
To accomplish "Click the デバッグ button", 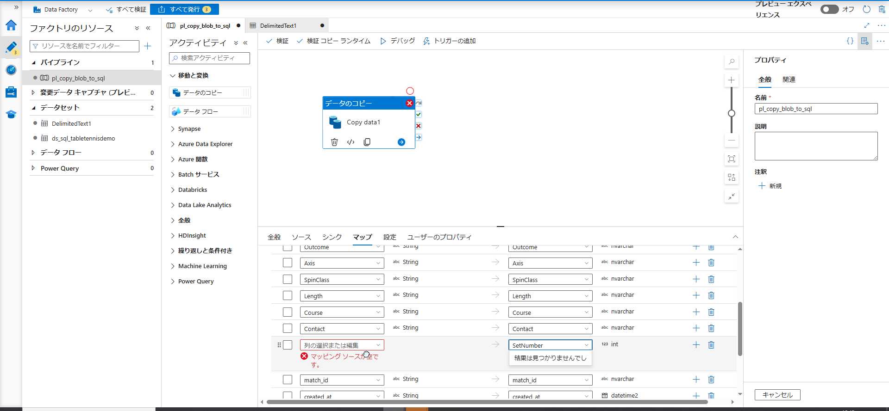I will pos(397,41).
